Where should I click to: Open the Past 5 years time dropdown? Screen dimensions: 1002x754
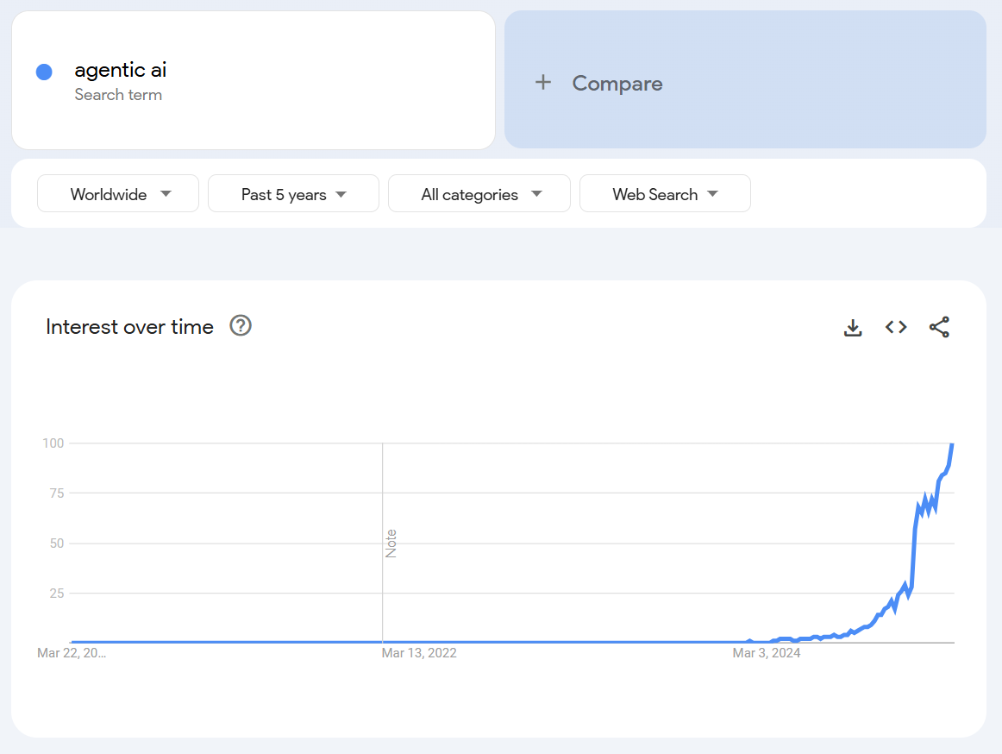point(293,193)
